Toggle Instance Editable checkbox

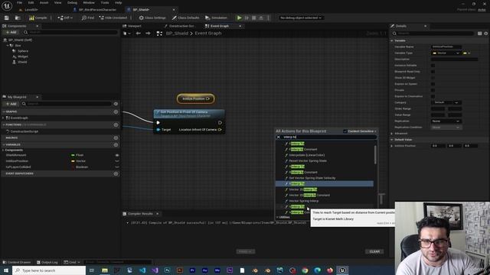point(433,66)
